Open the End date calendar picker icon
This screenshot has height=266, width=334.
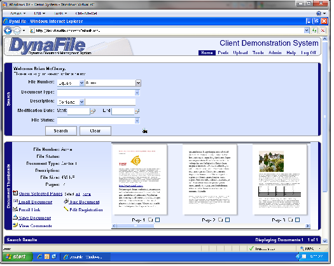(137, 111)
